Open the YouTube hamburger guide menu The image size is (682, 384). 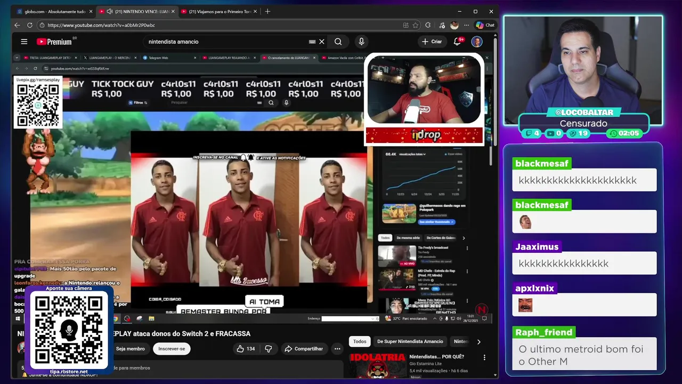[24, 42]
